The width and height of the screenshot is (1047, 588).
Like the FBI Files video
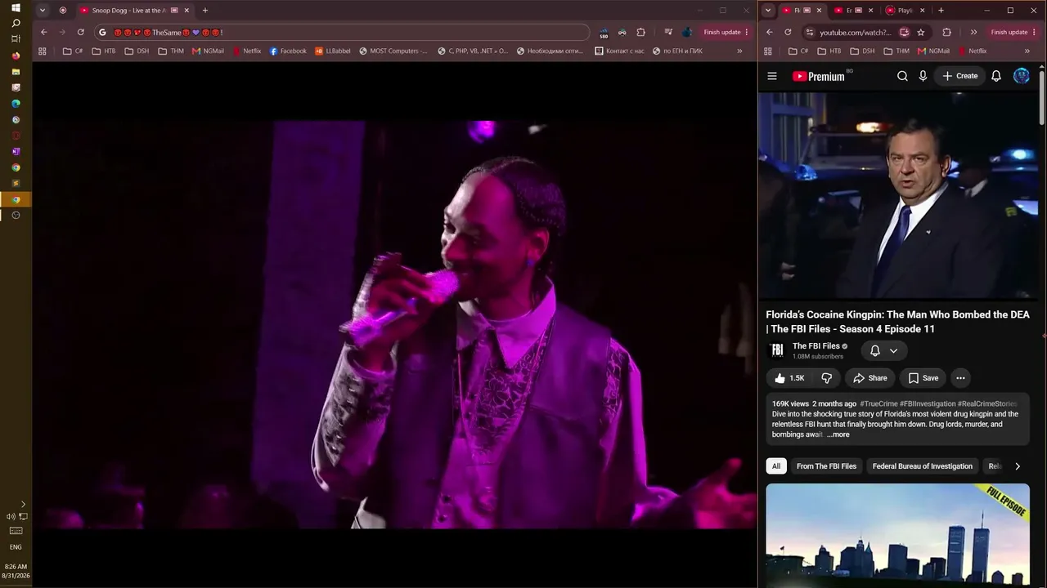click(790, 378)
